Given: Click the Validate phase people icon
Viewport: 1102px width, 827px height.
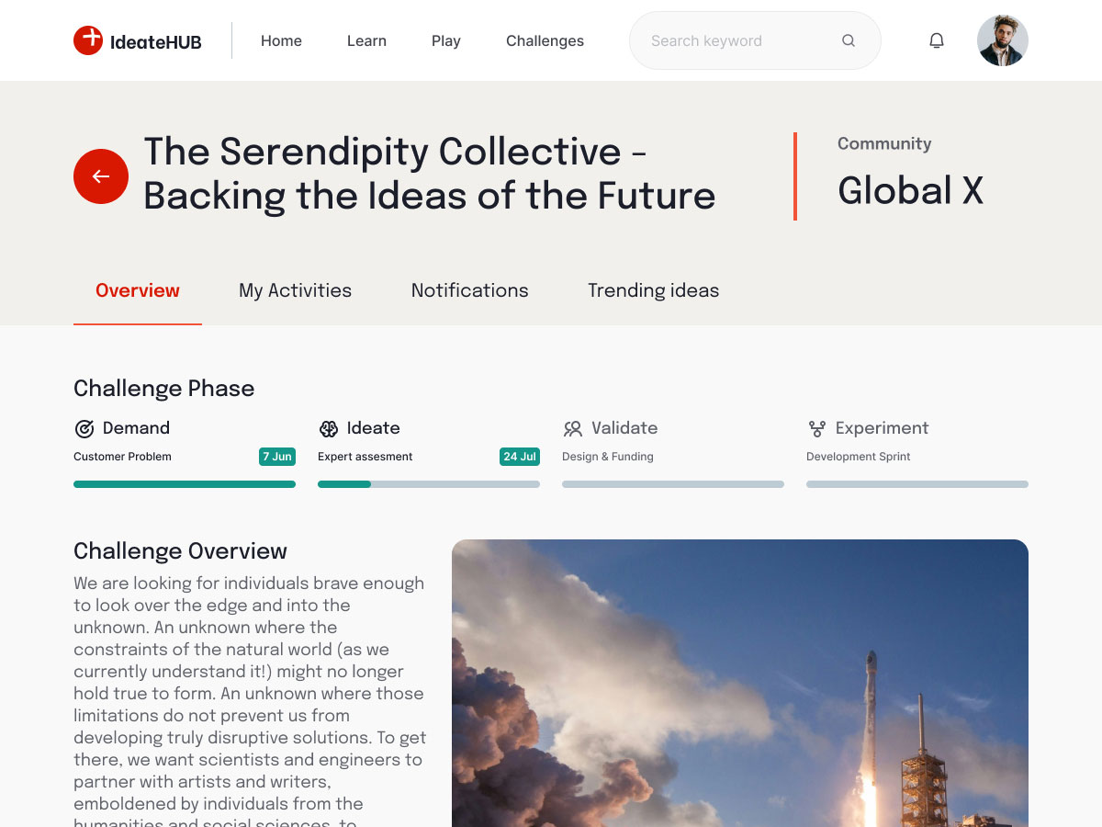Looking at the screenshot, I should [x=573, y=428].
